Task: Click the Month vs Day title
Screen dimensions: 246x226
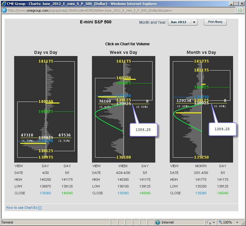Action: (x=201, y=52)
